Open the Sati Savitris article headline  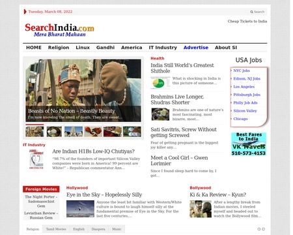[x=184, y=133]
